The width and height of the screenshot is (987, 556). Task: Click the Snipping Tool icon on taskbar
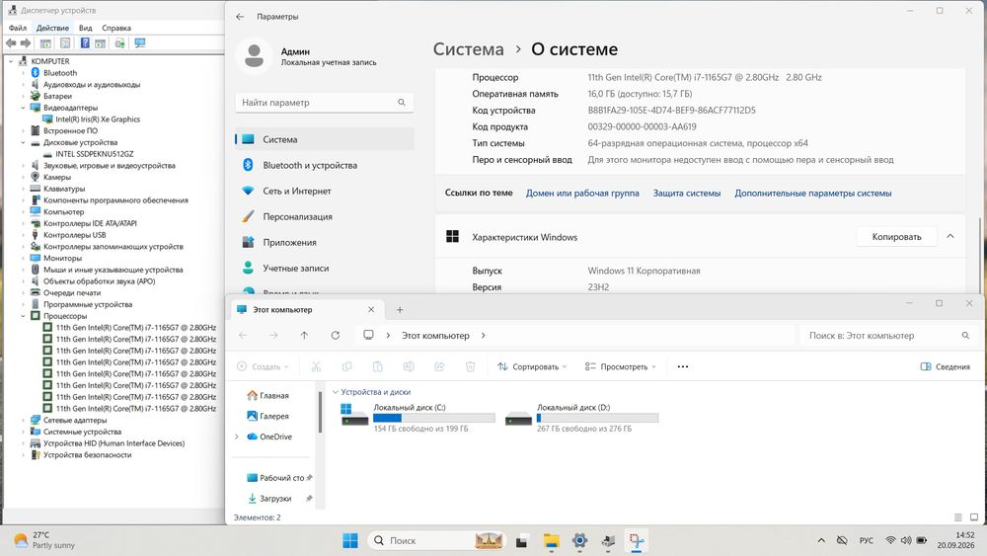pyautogui.click(x=637, y=541)
